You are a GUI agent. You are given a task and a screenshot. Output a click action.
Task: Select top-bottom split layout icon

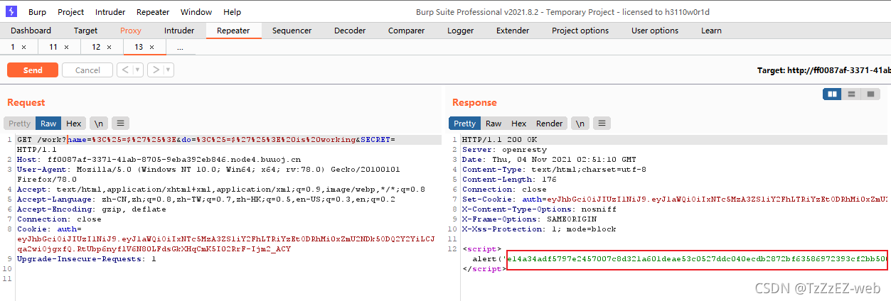[851, 94]
